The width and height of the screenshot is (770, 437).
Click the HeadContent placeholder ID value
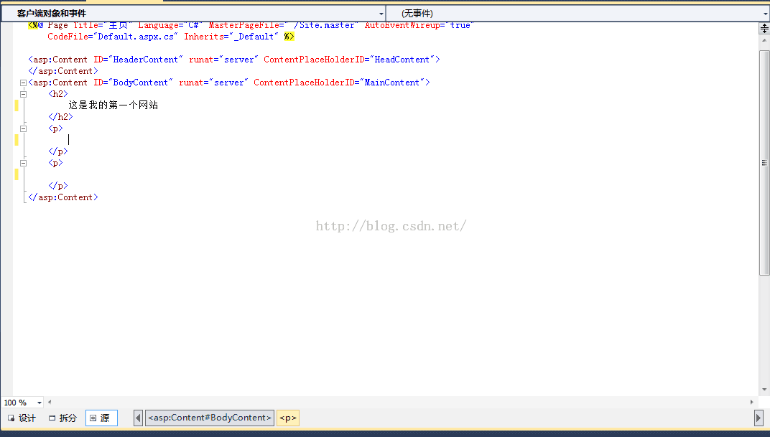coord(402,60)
